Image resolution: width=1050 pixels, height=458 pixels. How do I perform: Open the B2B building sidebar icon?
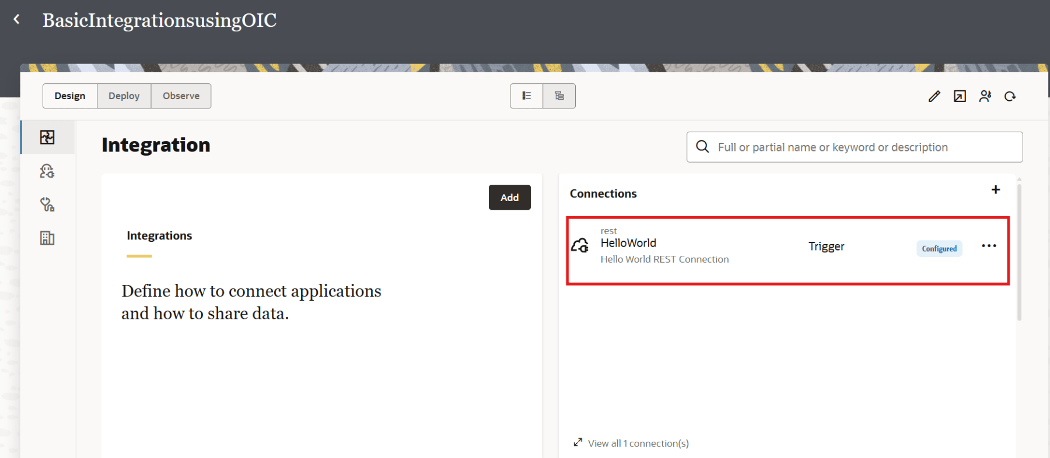tap(47, 238)
